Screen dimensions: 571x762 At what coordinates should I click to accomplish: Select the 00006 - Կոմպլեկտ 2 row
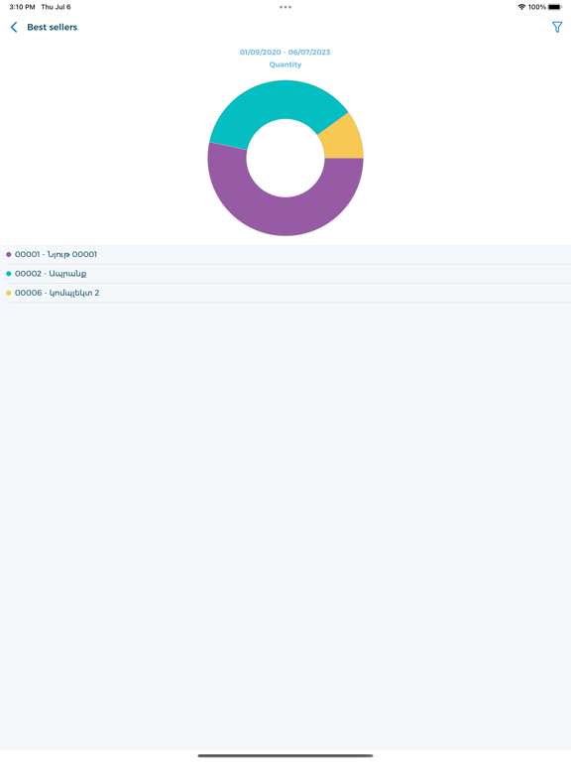tap(285, 293)
